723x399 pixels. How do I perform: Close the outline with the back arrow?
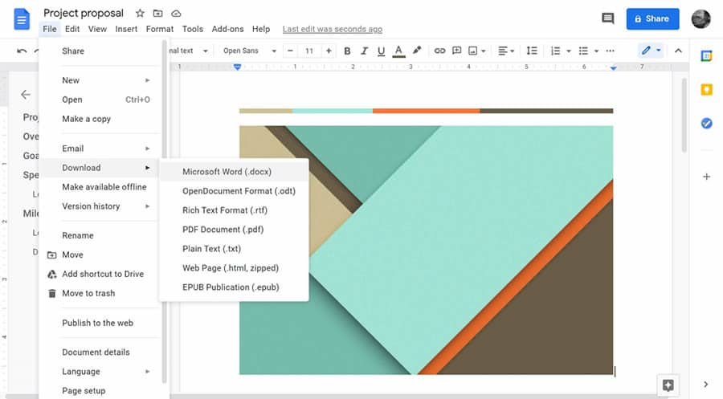pos(26,95)
